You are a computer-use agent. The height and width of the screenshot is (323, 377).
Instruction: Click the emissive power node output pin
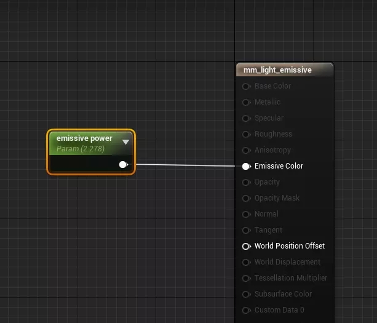[x=123, y=164]
